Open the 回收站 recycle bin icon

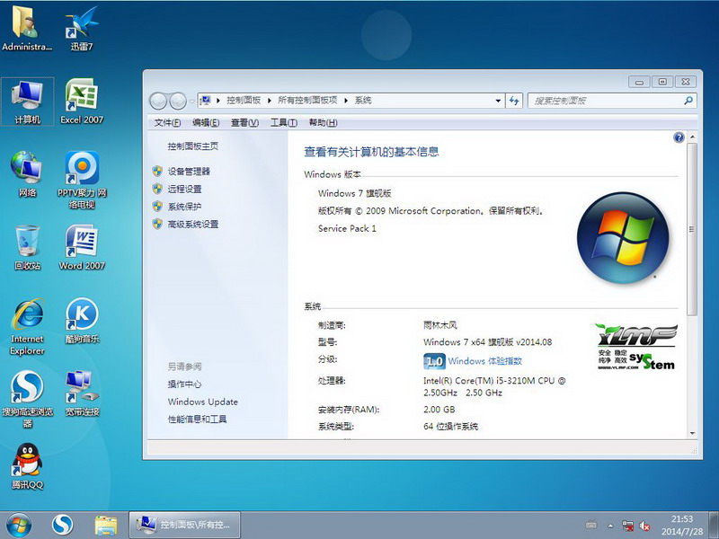(x=28, y=248)
